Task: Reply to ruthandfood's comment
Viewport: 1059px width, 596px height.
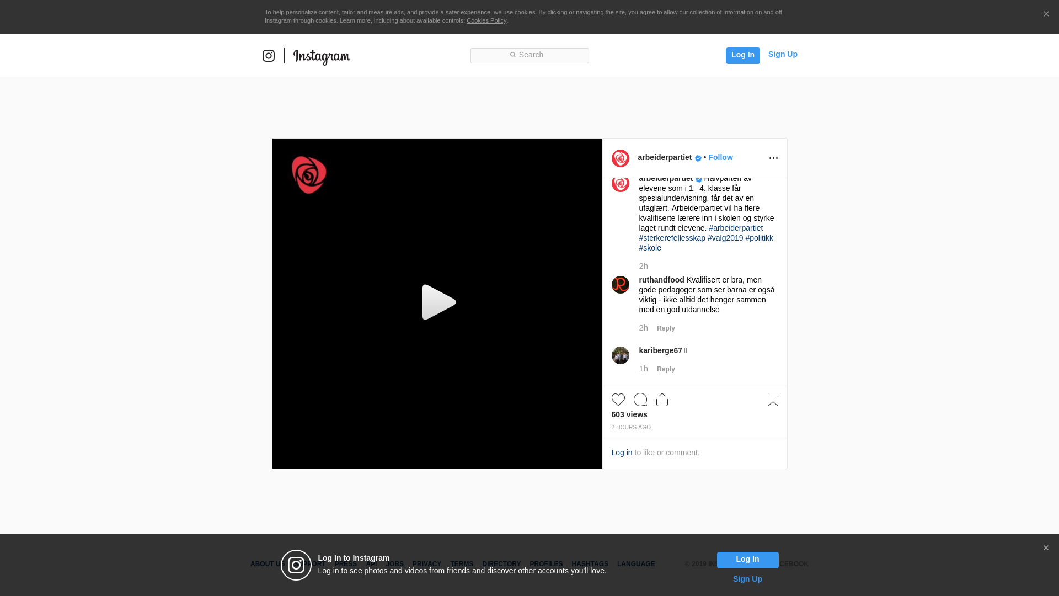Action: (666, 328)
